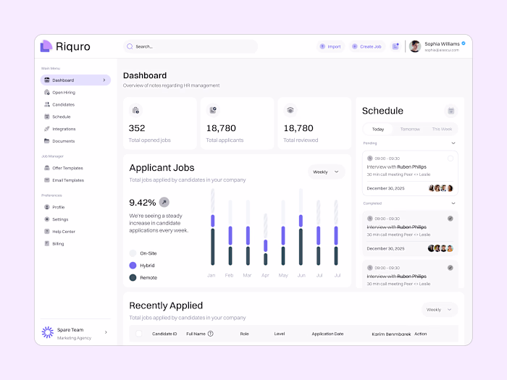Click the Billing sidebar icon
507x380 pixels.
47,244
